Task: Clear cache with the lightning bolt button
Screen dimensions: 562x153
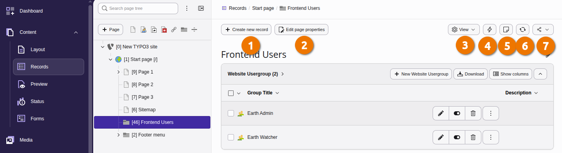Action: (490, 29)
